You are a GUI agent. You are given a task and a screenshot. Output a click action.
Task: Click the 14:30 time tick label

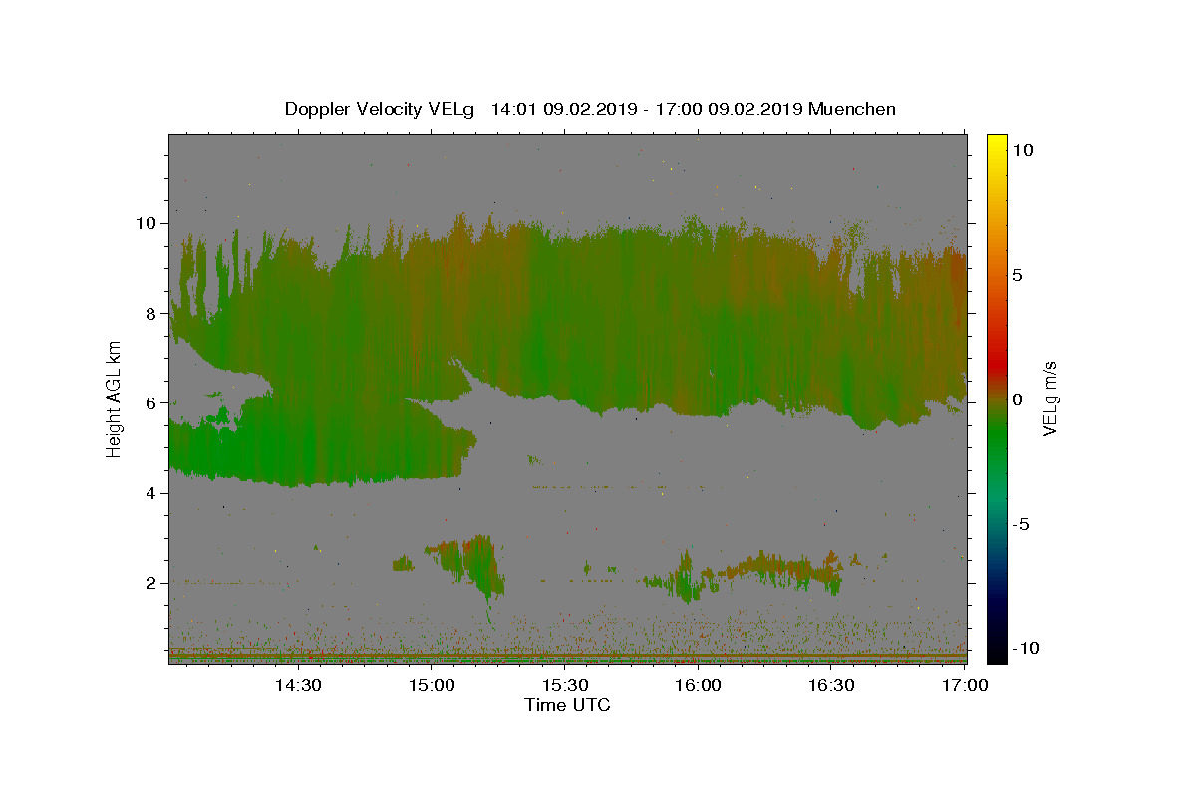(297, 685)
